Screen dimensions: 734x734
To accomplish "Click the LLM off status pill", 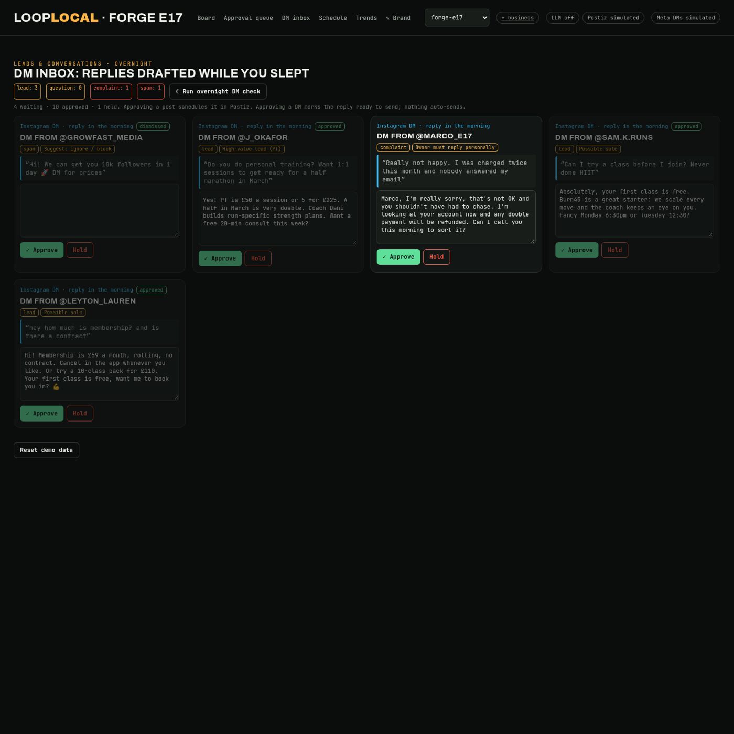I will 562,18.
